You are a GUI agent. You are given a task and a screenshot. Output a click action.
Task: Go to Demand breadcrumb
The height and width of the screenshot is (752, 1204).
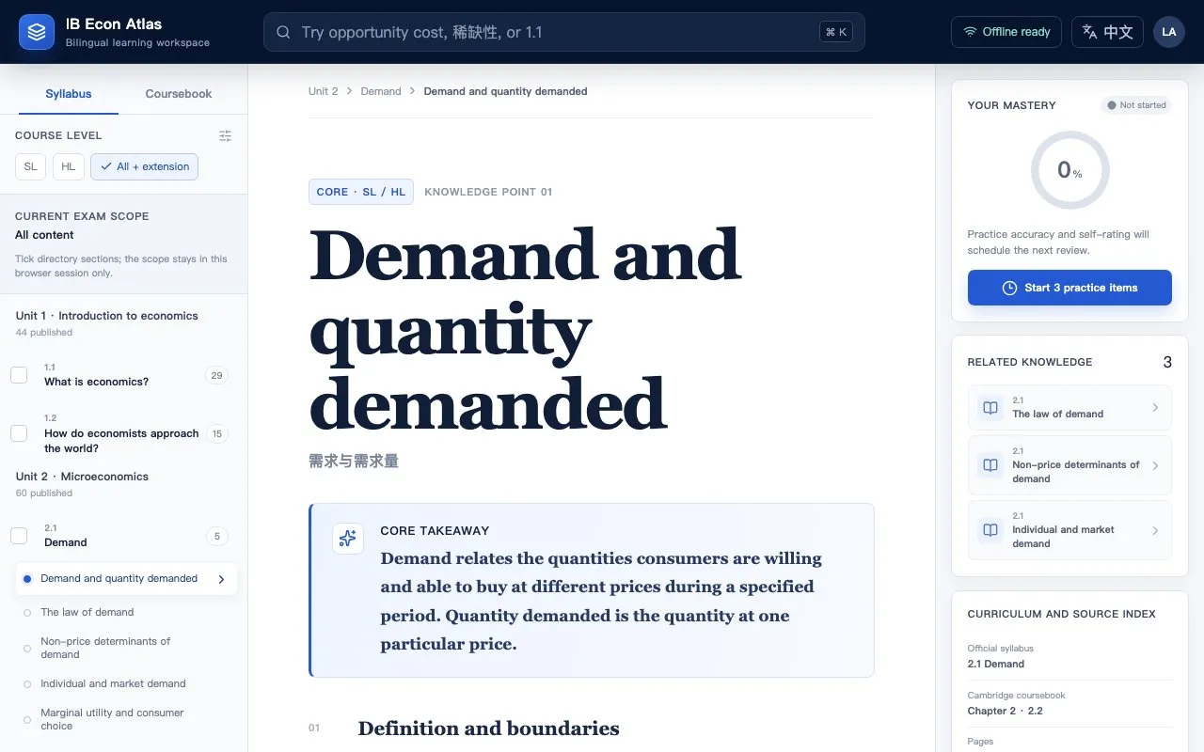click(381, 91)
